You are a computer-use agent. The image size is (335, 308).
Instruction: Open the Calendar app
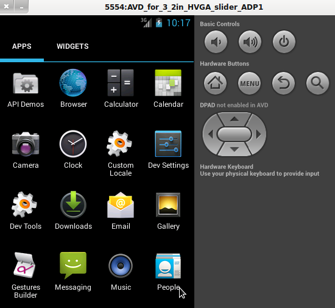pos(168,88)
